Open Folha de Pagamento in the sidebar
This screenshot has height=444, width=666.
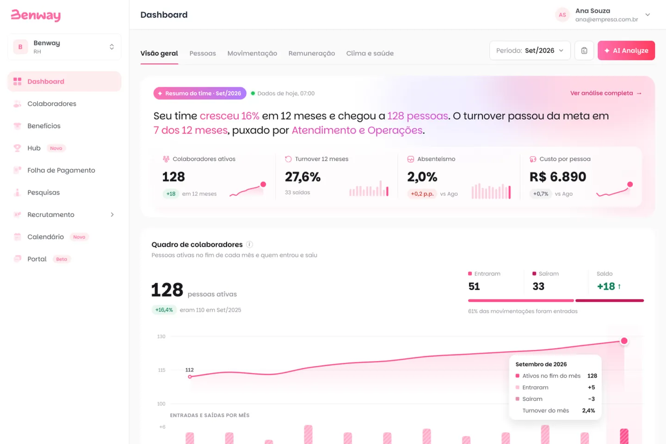point(64,170)
